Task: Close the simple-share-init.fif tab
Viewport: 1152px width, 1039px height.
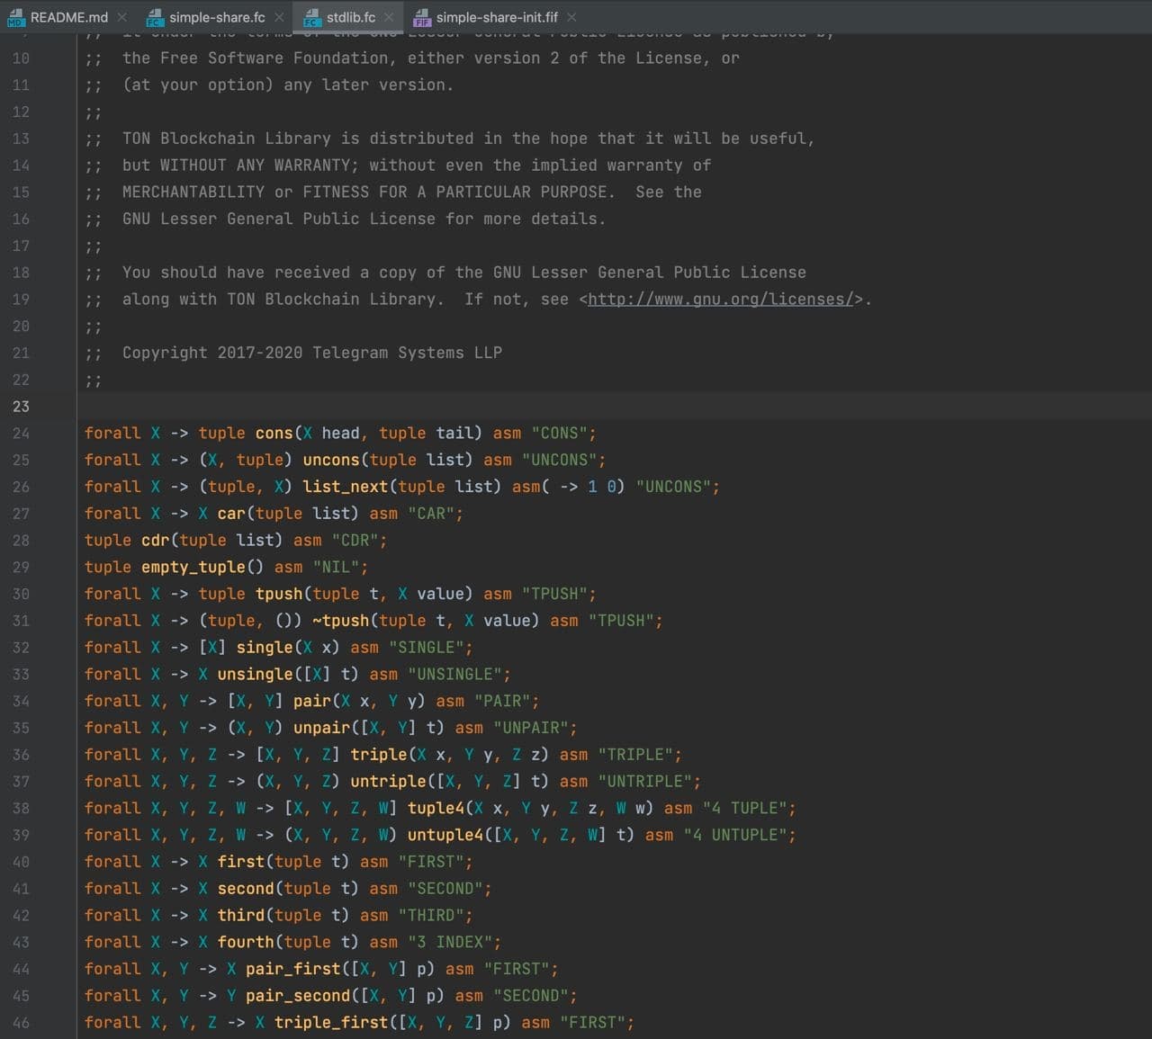Action: [571, 17]
